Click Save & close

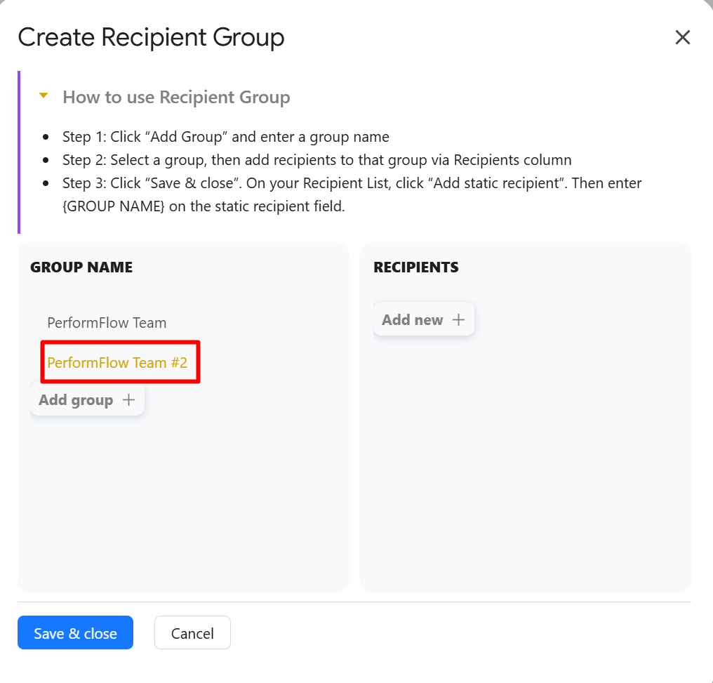[76, 633]
